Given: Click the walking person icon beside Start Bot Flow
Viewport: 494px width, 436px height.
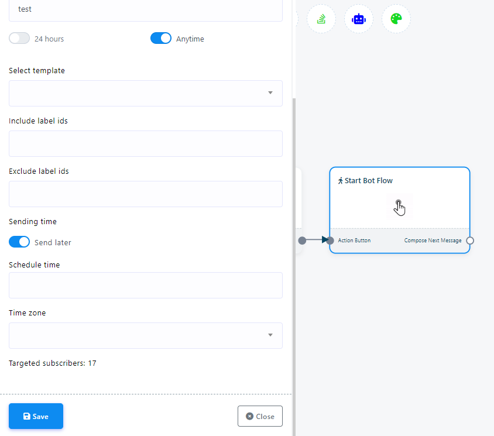Looking at the screenshot, I should 340,181.
